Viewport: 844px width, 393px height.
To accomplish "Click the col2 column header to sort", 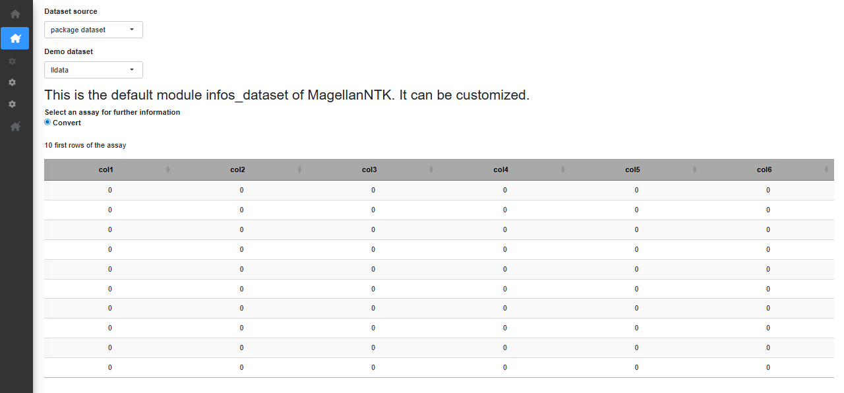I will click(x=237, y=169).
